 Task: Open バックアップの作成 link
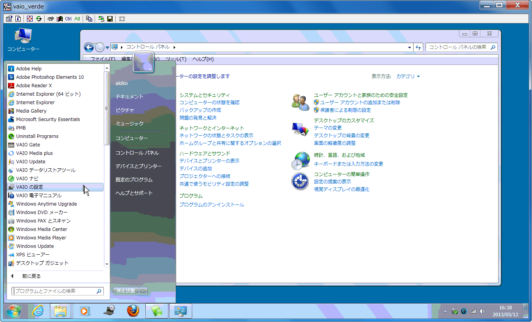[200, 110]
